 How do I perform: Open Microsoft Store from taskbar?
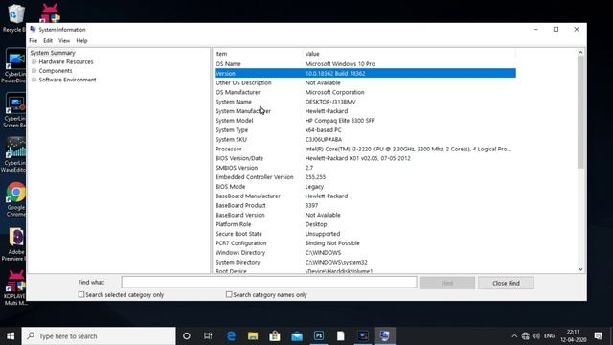275,336
